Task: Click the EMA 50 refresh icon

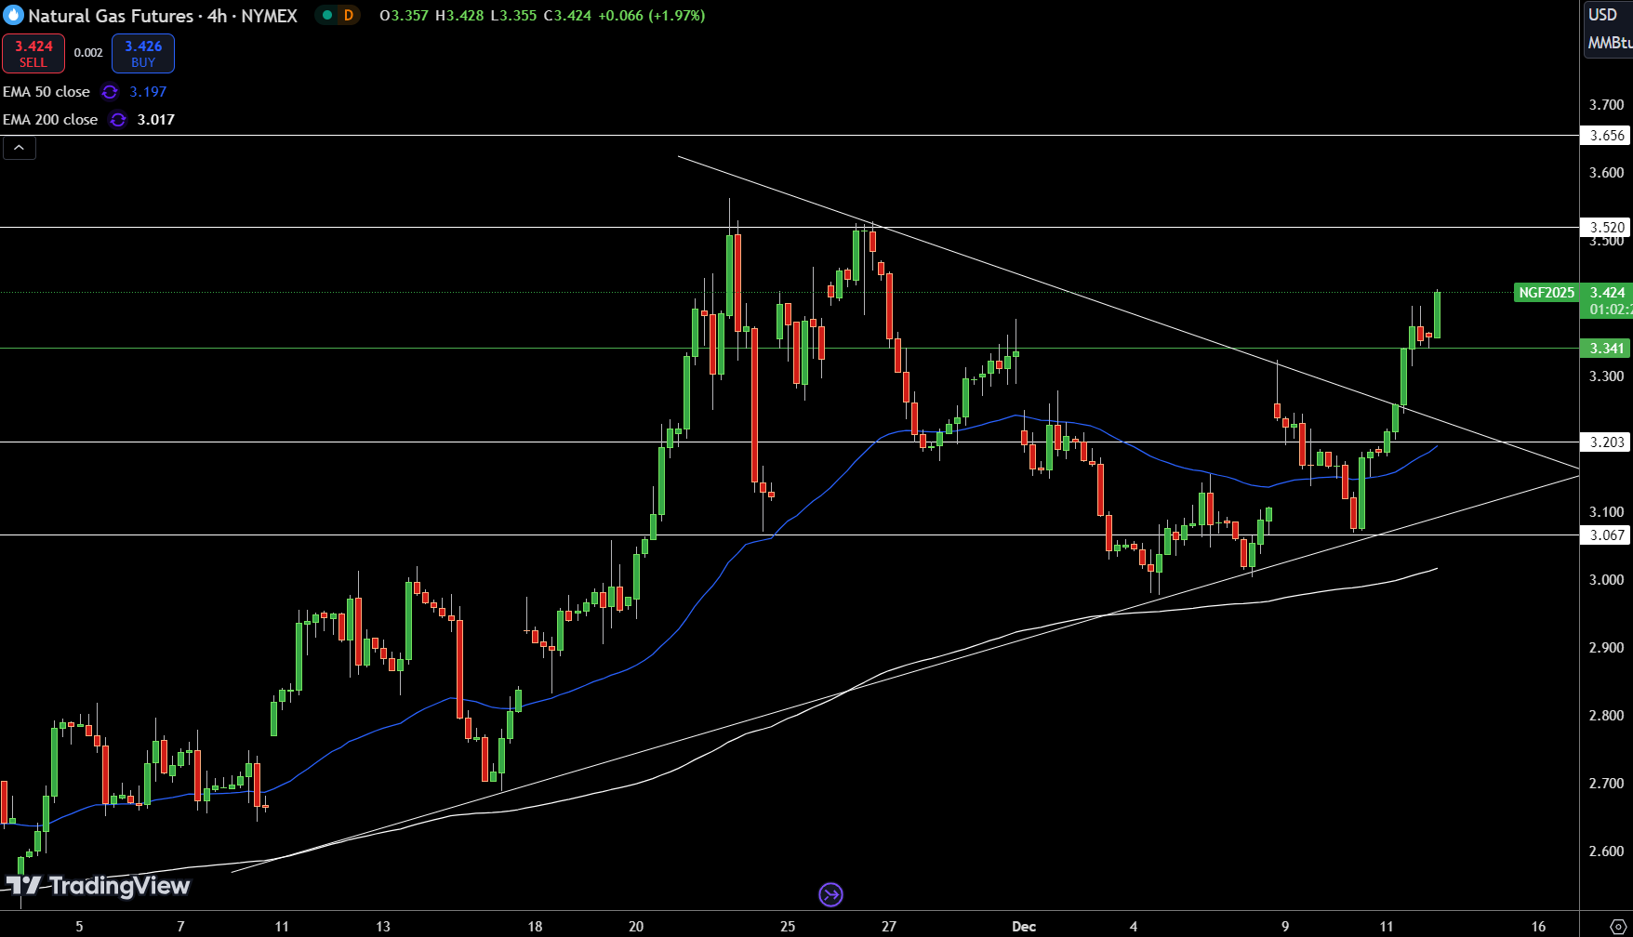Action: pos(110,92)
